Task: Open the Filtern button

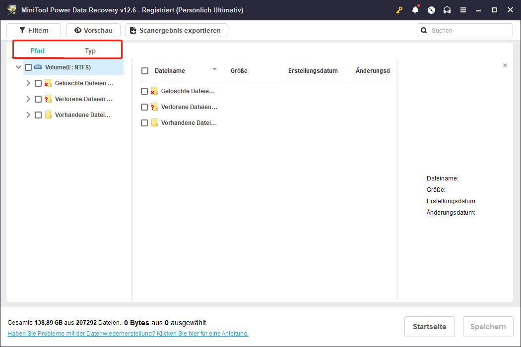Action: point(34,30)
